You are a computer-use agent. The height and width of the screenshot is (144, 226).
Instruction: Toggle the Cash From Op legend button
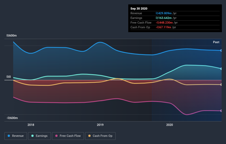click(x=100, y=136)
